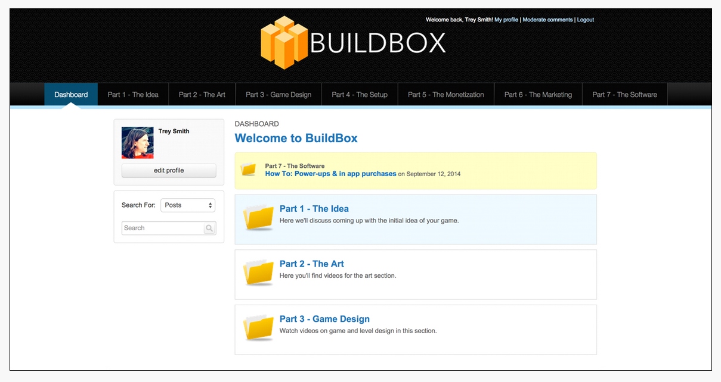Open the Part 1 - The Idea folder icon
This screenshot has width=721, height=382.
pos(259,217)
